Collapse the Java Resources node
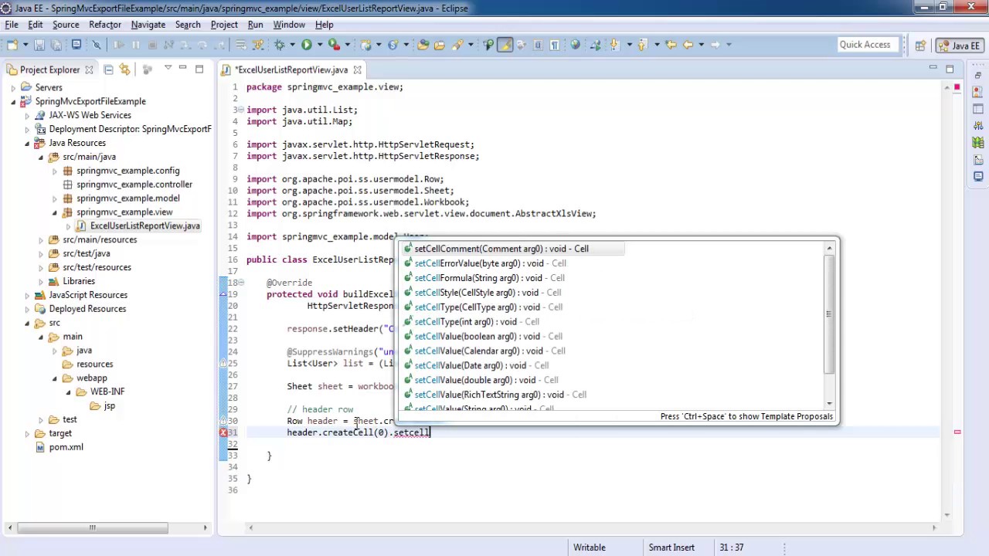The image size is (989, 556). tap(27, 144)
